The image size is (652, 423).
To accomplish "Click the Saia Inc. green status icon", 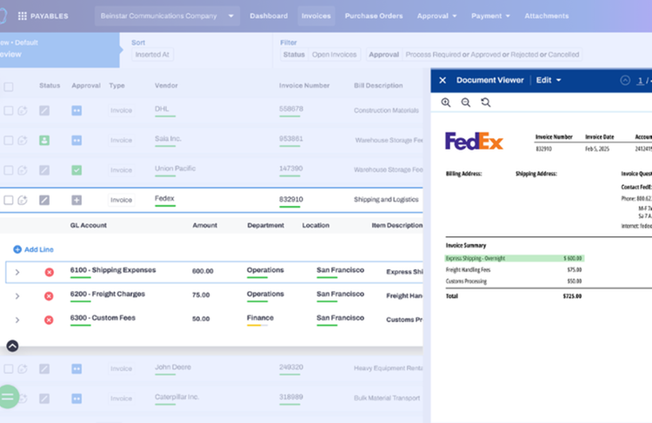I will click(44, 141).
